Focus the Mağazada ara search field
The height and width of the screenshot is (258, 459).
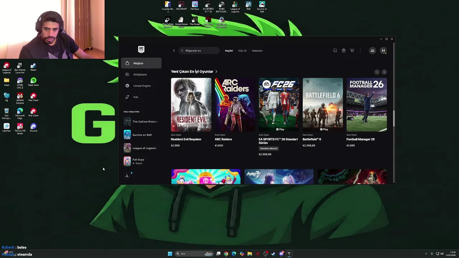click(199, 51)
